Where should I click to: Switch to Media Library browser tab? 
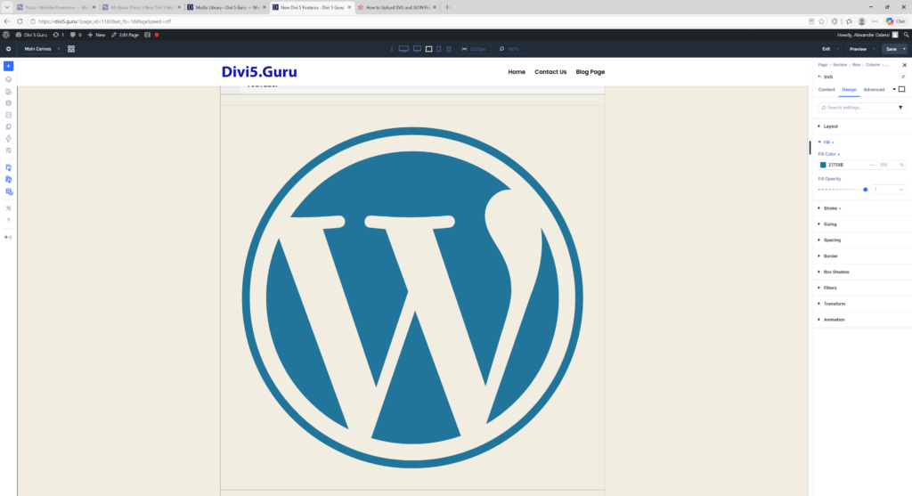tap(227, 7)
